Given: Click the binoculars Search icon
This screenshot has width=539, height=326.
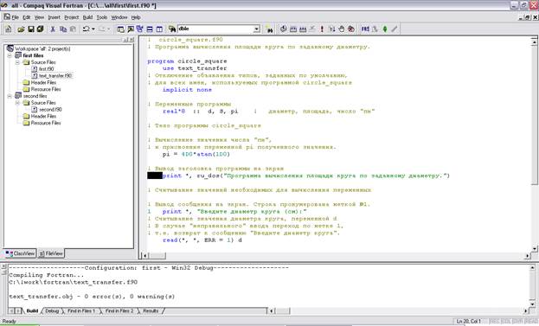Looking at the screenshot, I should click(x=270, y=29).
